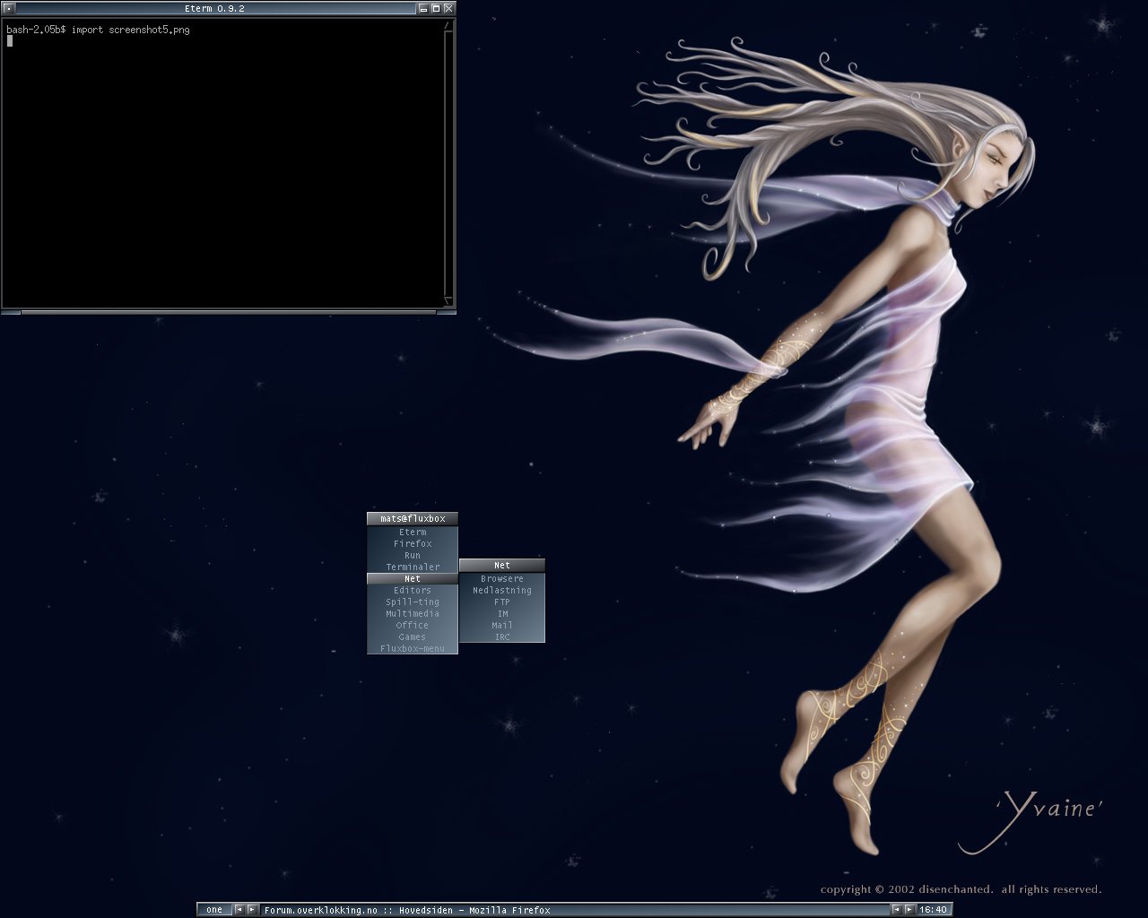
Task: Click previous window arrow beside the clock
Action: 896,910
